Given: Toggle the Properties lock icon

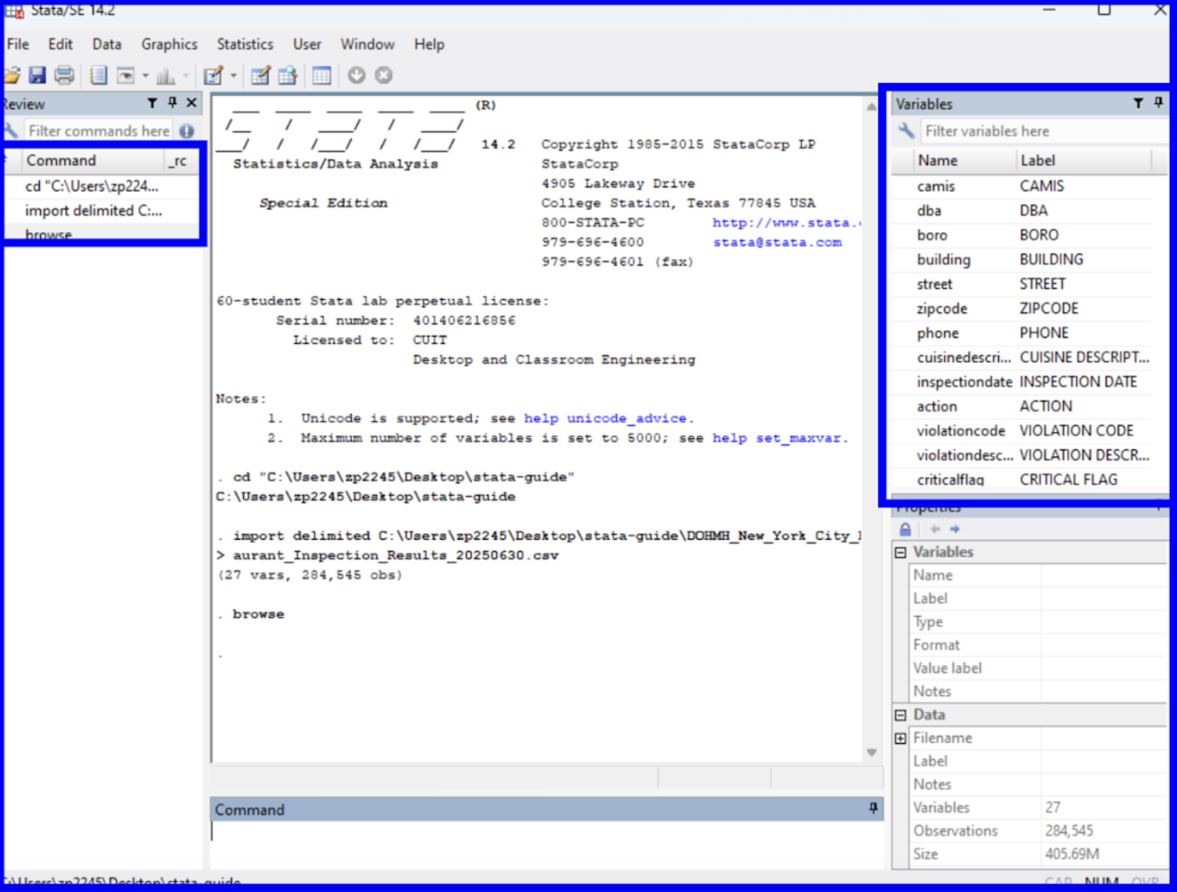Looking at the screenshot, I should pos(905,529).
